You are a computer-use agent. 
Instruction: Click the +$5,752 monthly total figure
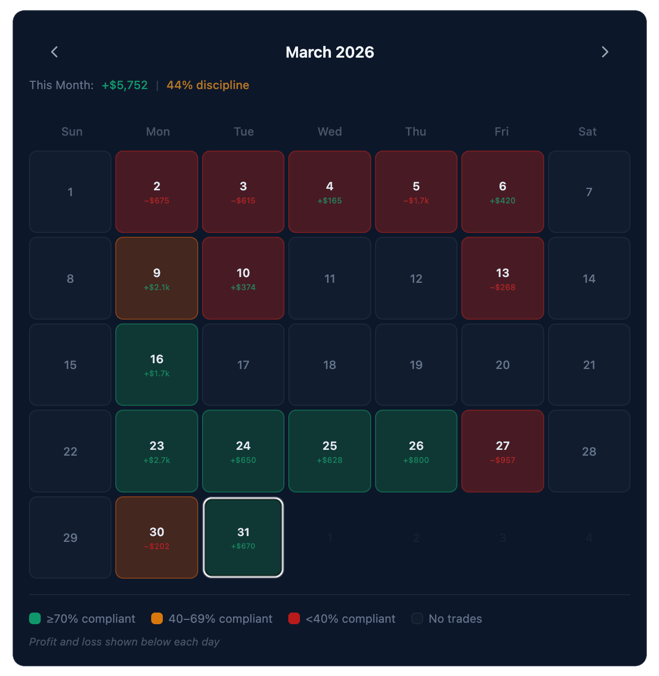click(x=124, y=85)
